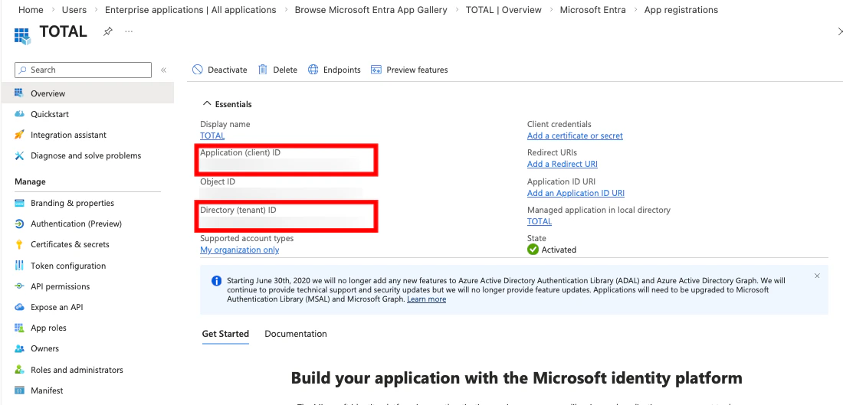The image size is (843, 405).
Task: Click the Branding & properties icon
Action: pyautogui.click(x=19, y=203)
